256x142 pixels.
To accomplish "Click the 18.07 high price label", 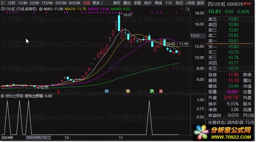I will 128,15.
